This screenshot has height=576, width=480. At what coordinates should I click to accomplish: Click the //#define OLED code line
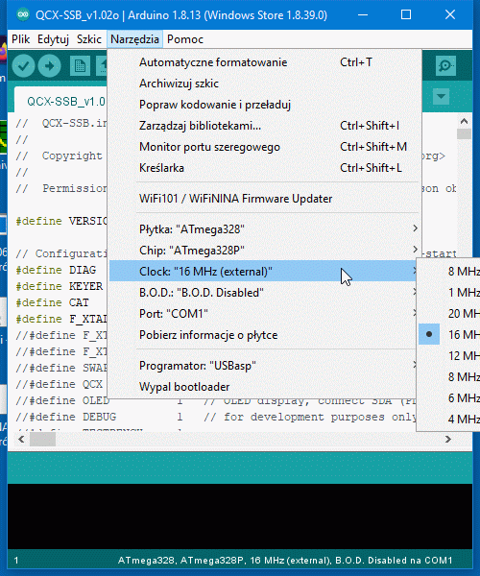[x=62, y=400]
